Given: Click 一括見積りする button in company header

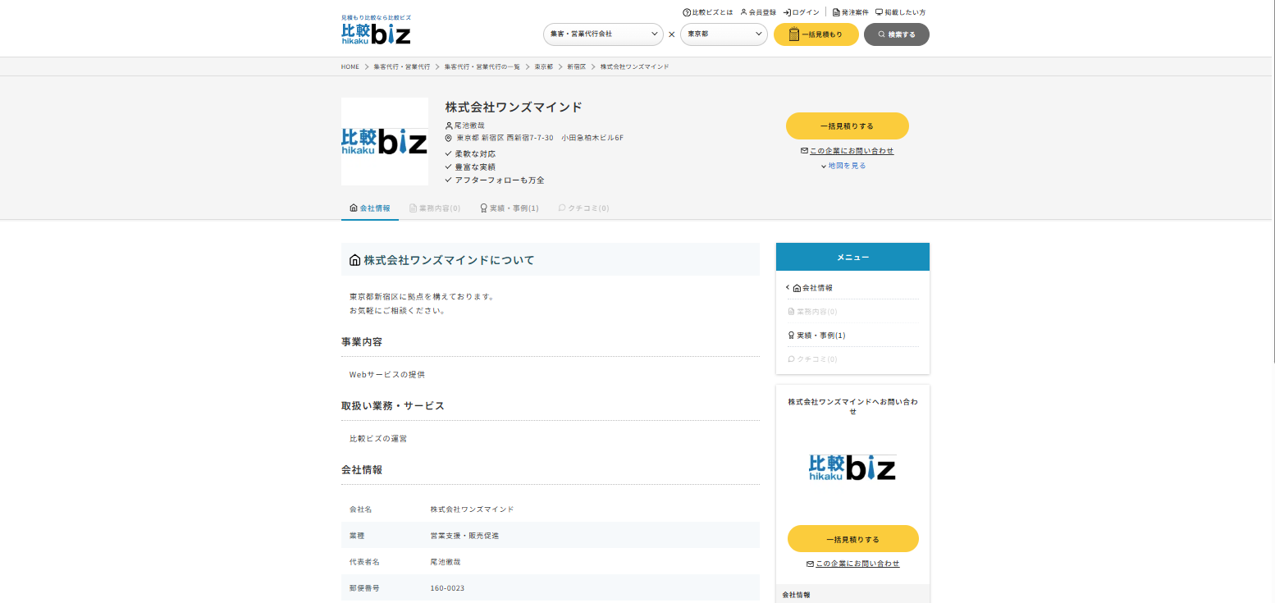Looking at the screenshot, I should pyautogui.click(x=848, y=126).
